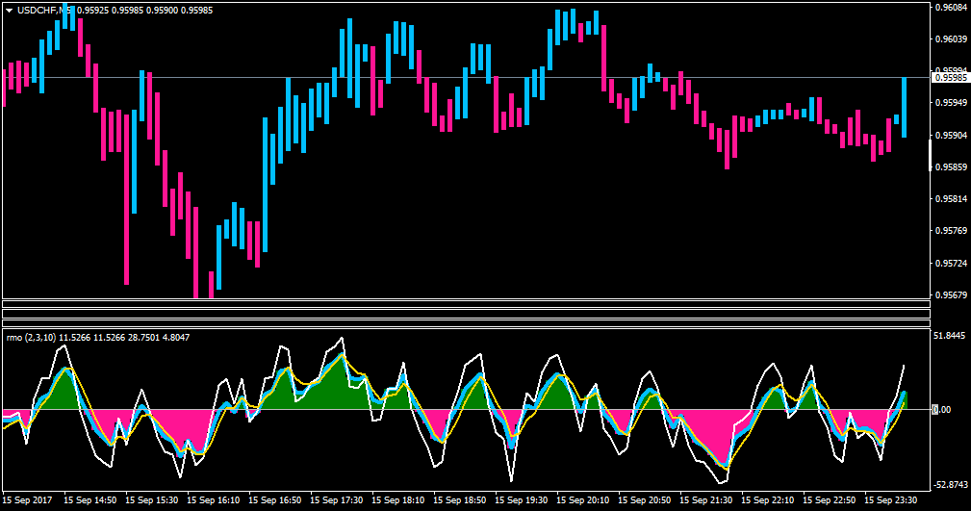971x511 pixels.
Task: Select the current price tag 0.95985
Action: click(x=951, y=77)
